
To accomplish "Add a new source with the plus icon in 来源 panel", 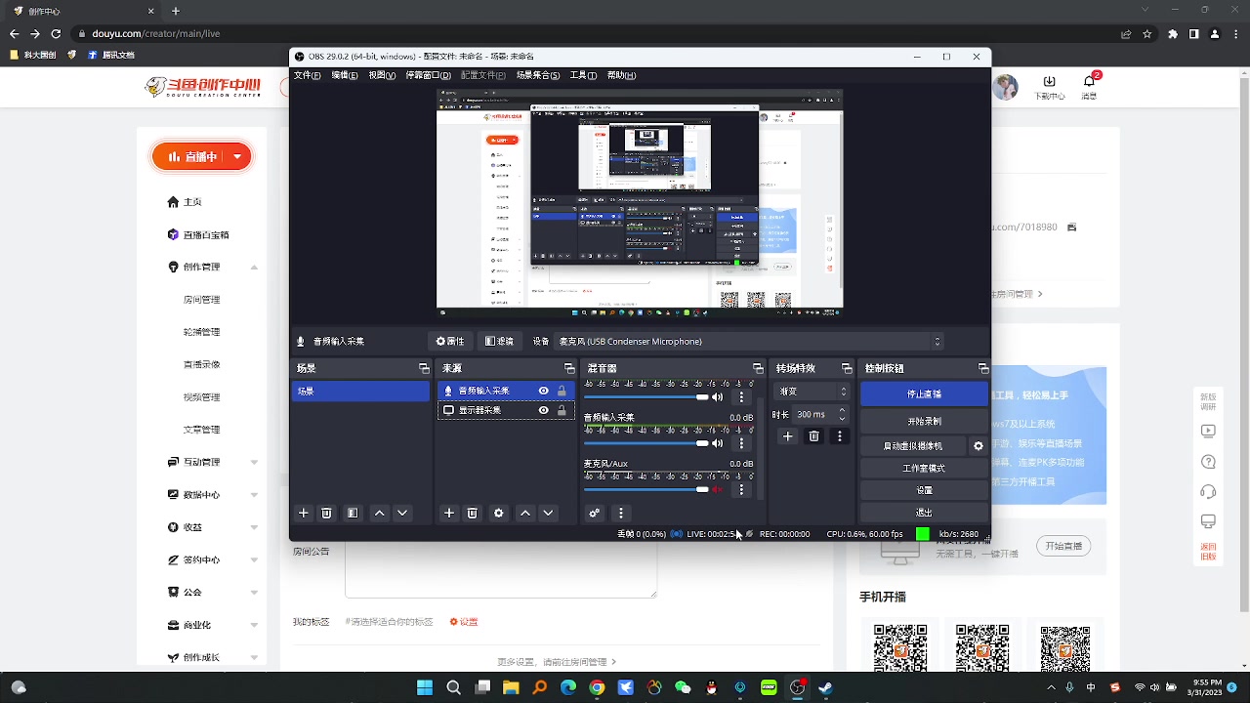I will pos(449,514).
